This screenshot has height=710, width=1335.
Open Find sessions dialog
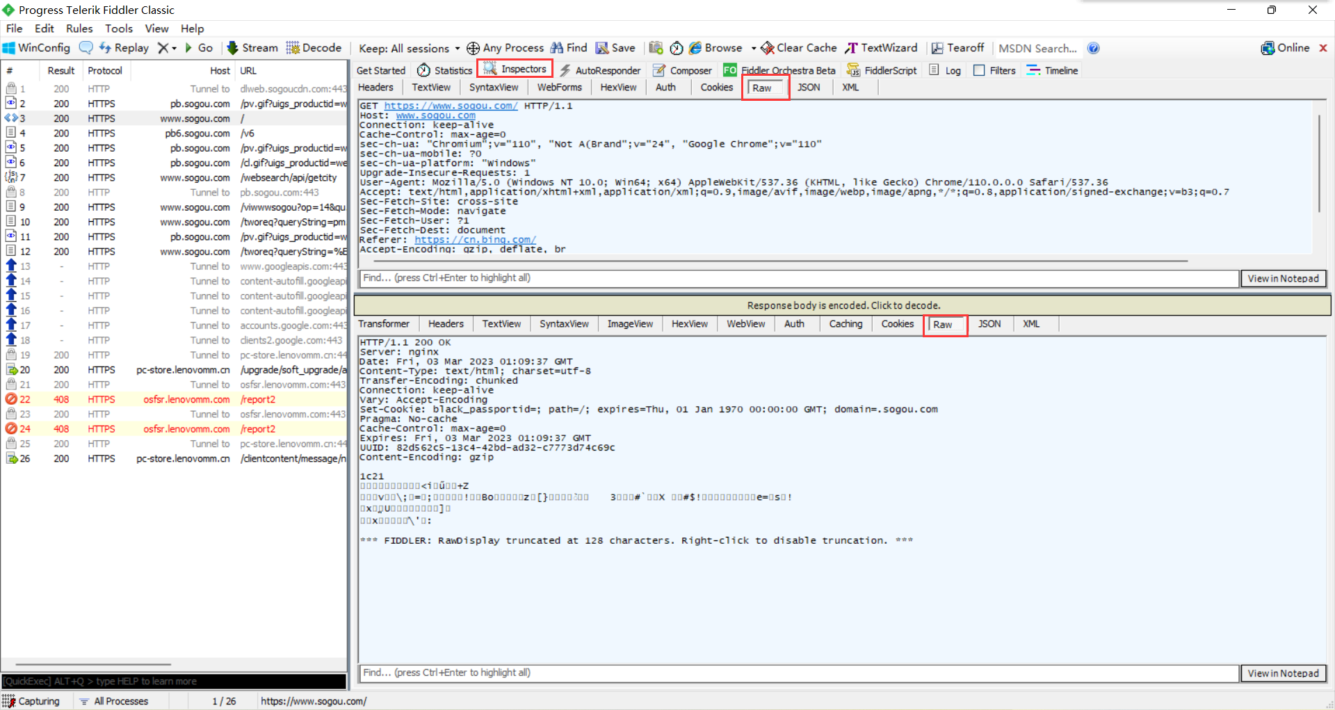click(x=569, y=48)
